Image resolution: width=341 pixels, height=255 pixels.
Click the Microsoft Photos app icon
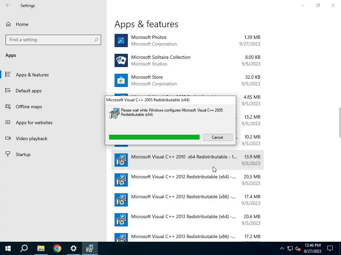[121, 41]
